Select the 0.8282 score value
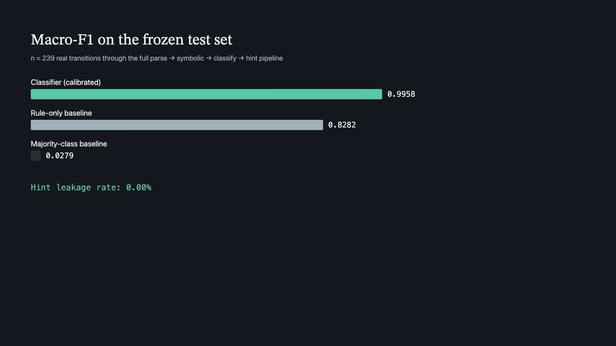616x346 pixels. [x=342, y=125]
